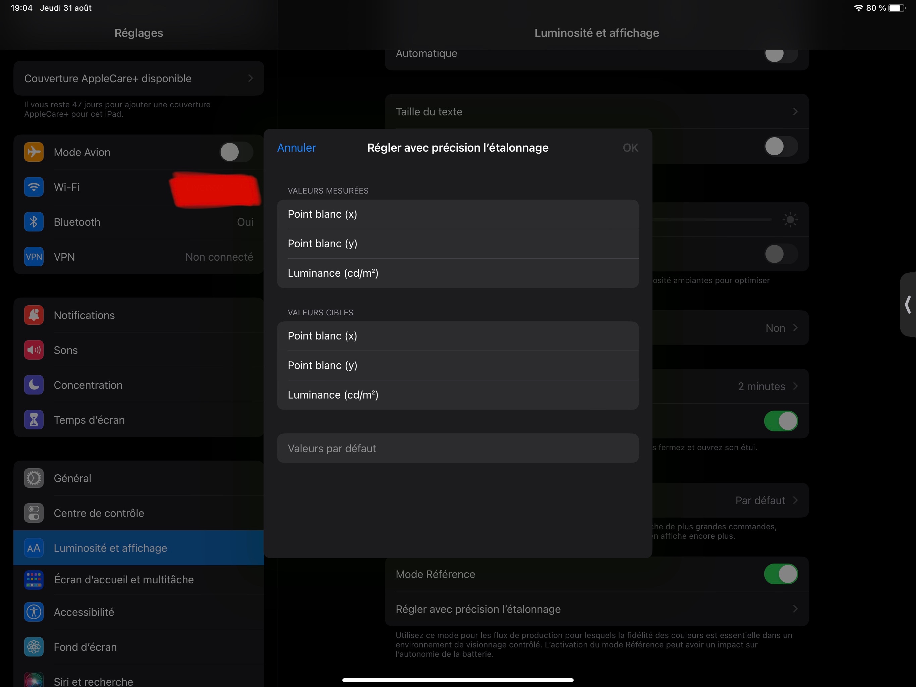Tap the Bluetooth icon in sidebar
The image size is (916, 687).
tap(34, 222)
